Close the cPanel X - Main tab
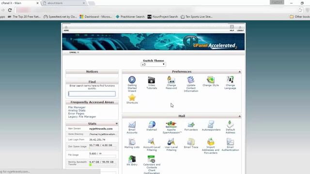 tap(37, 3)
